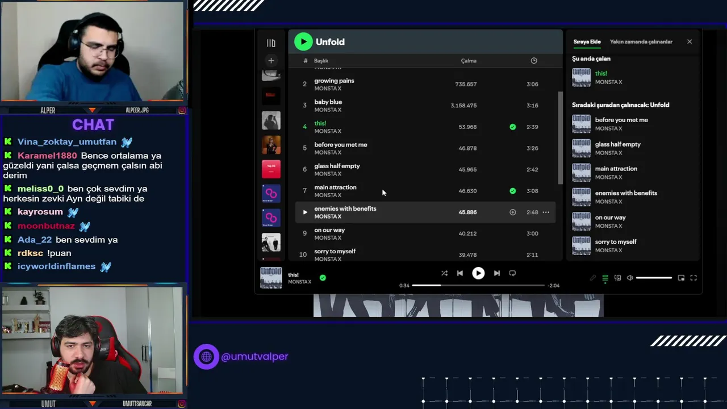The image size is (727, 409).
Task: Click the 3.158.475 play count
Action: (x=463, y=106)
